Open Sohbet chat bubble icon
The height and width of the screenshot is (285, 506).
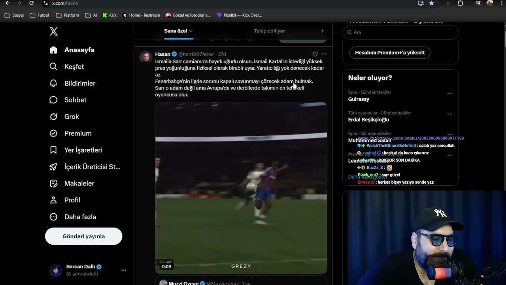53,100
